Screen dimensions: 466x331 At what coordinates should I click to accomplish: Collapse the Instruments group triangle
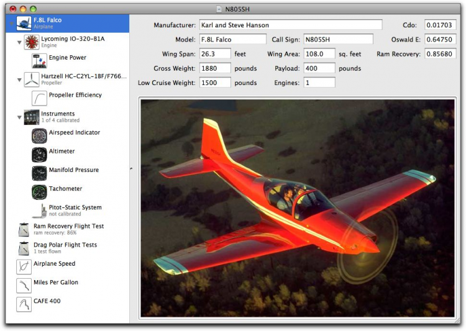click(19, 117)
